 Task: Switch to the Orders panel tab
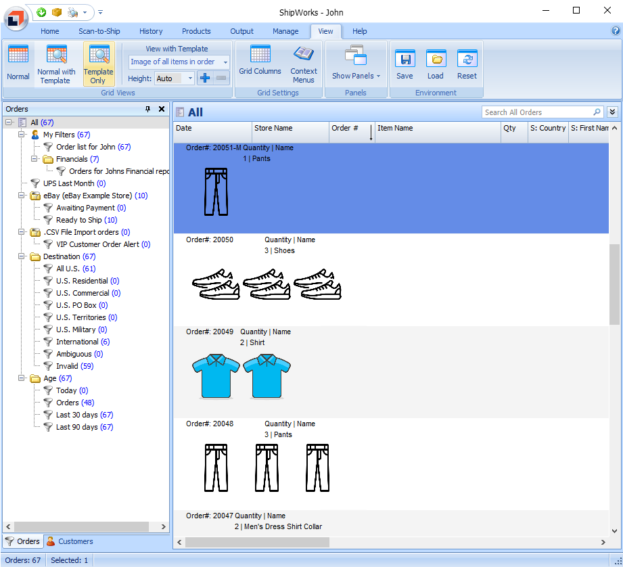tap(23, 541)
